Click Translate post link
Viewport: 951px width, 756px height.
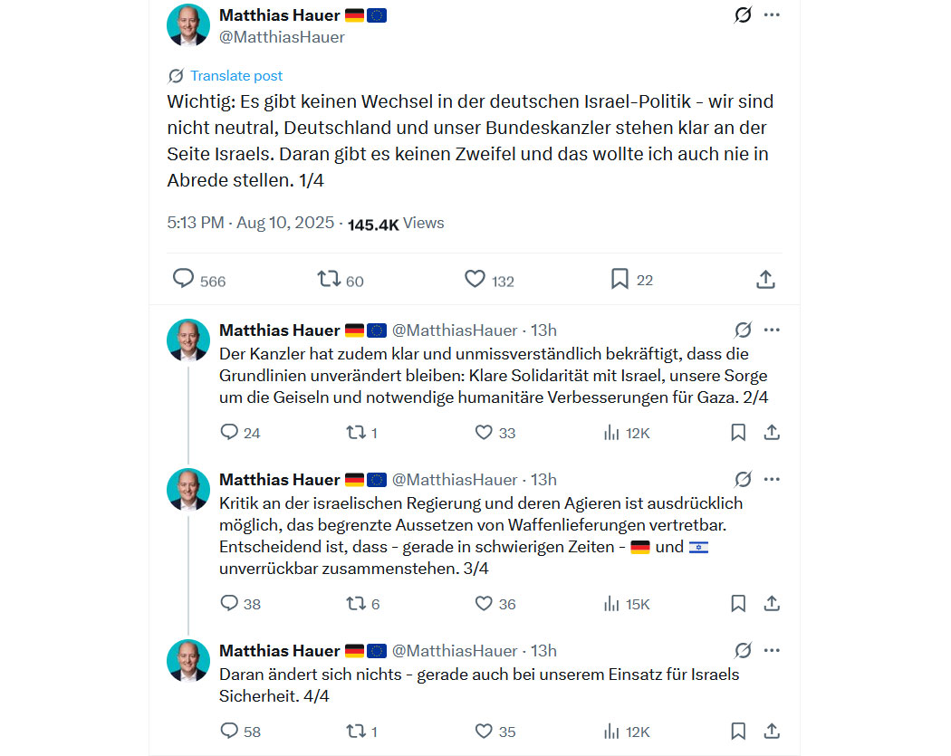point(235,76)
